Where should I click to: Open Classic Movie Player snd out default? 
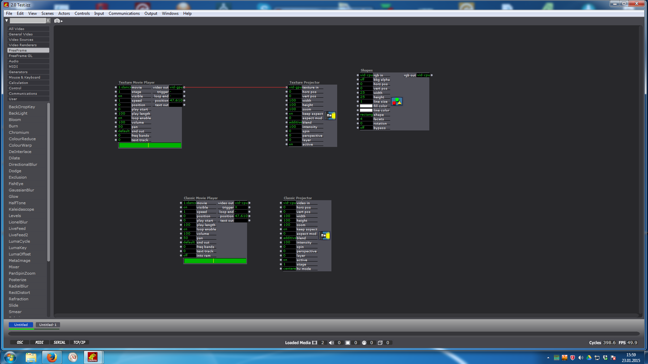[x=189, y=242]
